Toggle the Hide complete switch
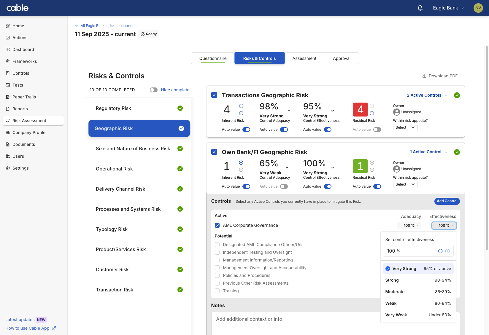 pos(154,90)
